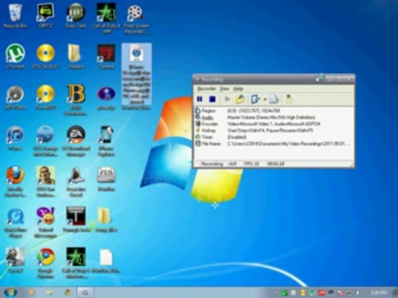398x298 pixels.
Task: Select the Encoder row in Recorder settings
Action: click(x=274, y=124)
